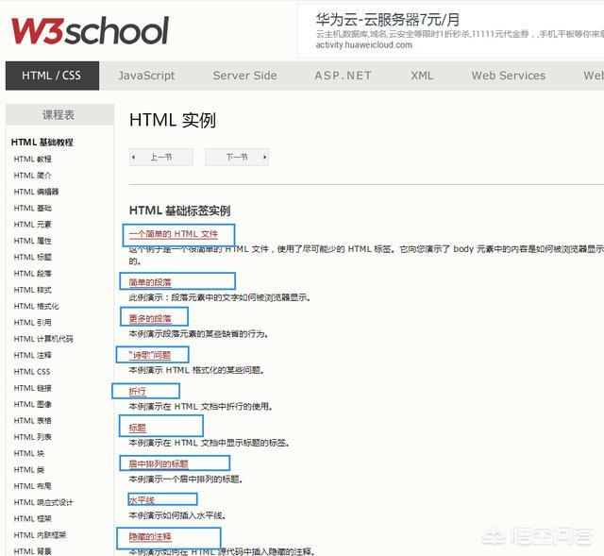Open the Server Side tab
This screenshot has height=556, width=604.
(244, 76)
